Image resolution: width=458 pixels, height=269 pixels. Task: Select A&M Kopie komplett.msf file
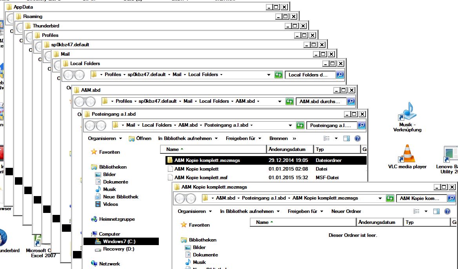pos(201,178)
